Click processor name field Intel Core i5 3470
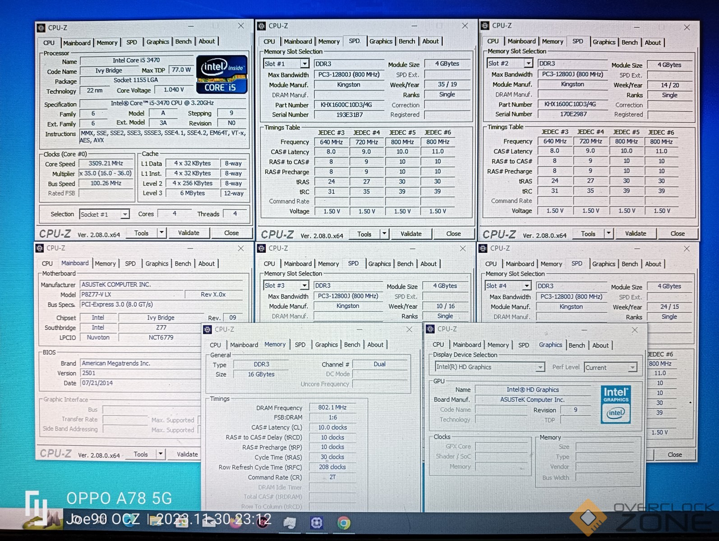 click(136, 60)
